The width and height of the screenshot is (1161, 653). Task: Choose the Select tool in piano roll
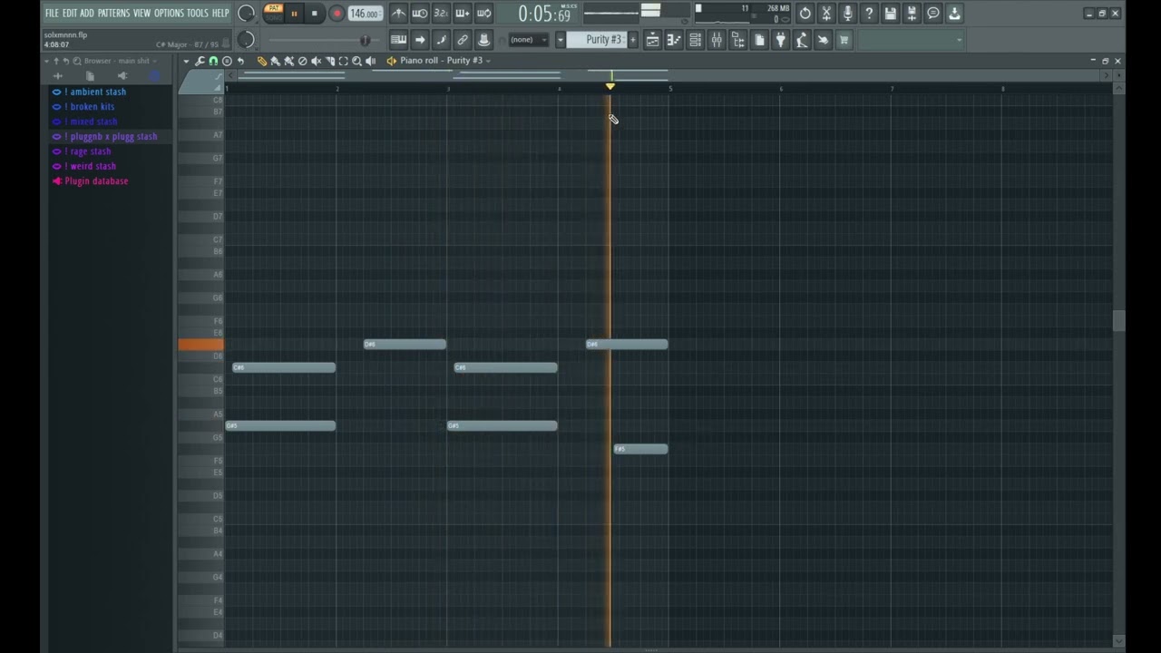[x=343, y=61]
